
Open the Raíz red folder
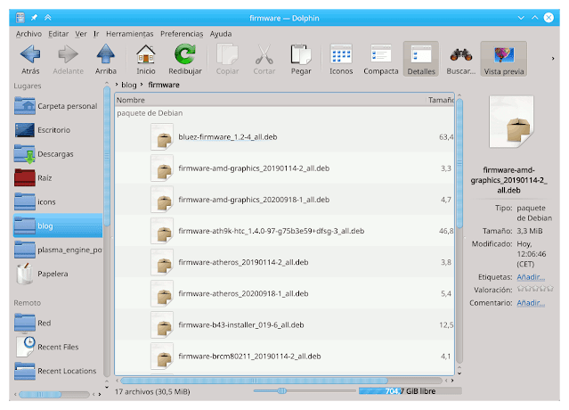pos(58,178)
